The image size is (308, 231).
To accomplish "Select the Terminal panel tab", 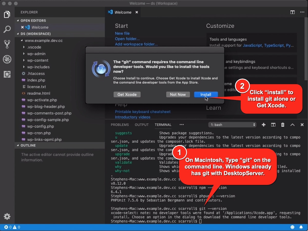I will tap(163, 125).
